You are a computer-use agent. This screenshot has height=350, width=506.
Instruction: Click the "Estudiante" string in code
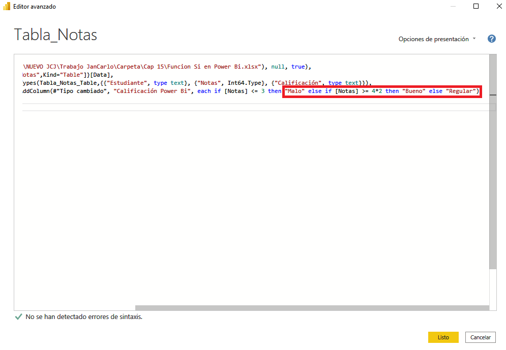click(127, 83)
